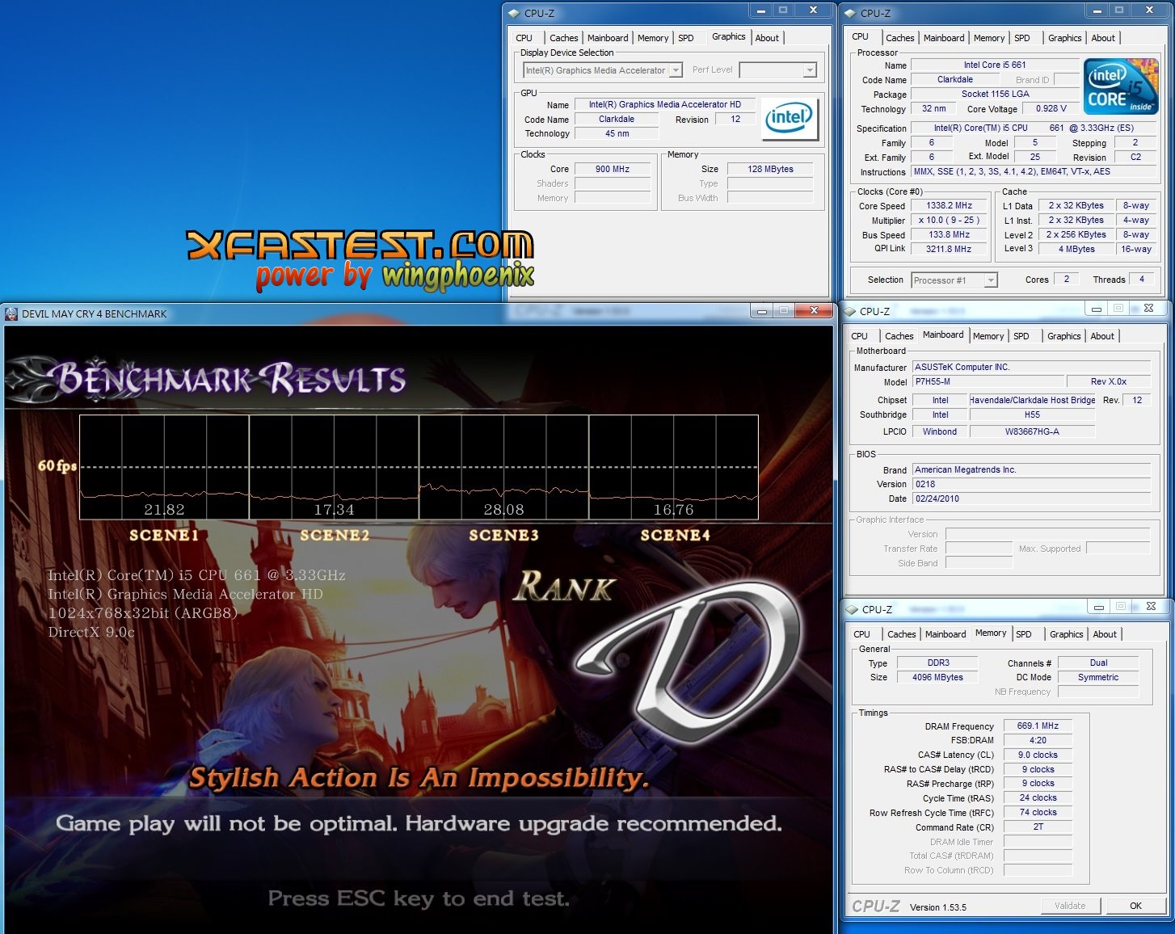Image resolution: width=1175 pixels, height=934 pixels.
Task: Click the Core Voltage 0.928 V value
Action: 1051,108
